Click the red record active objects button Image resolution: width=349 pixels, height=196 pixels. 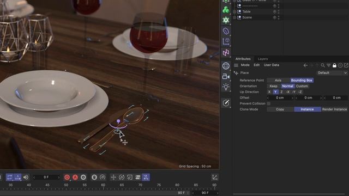(x=67, y=177)
